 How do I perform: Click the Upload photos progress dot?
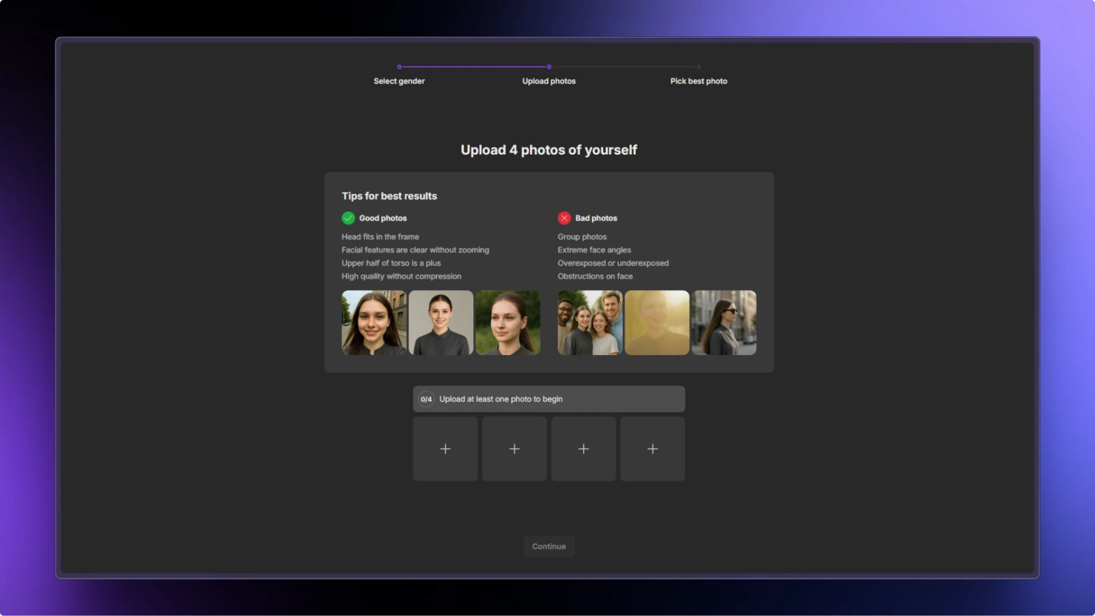coord(549,67)
